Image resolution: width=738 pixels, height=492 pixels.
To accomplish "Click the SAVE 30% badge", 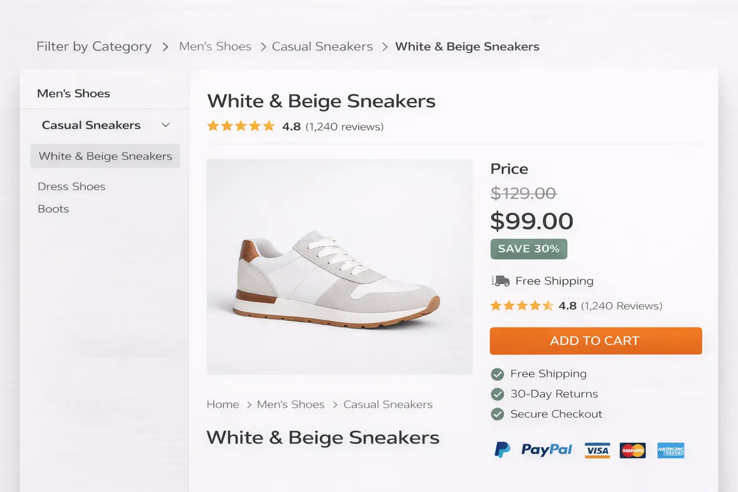I will (529, 249).
